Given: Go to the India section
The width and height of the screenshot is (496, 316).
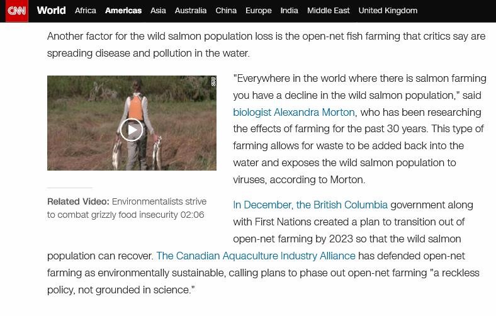Looking at the screenshot, I should pos(289,11).
